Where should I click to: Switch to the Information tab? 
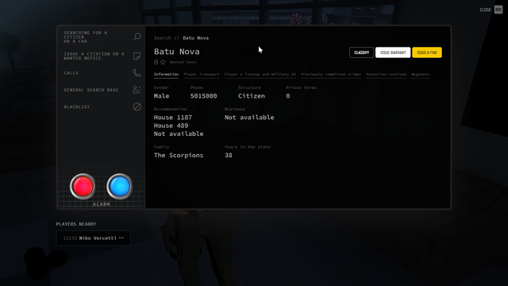click(x=166, y=75)
